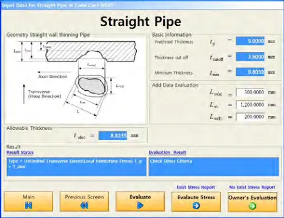Click the 'Predicted Thickness' label

point(174,42)
